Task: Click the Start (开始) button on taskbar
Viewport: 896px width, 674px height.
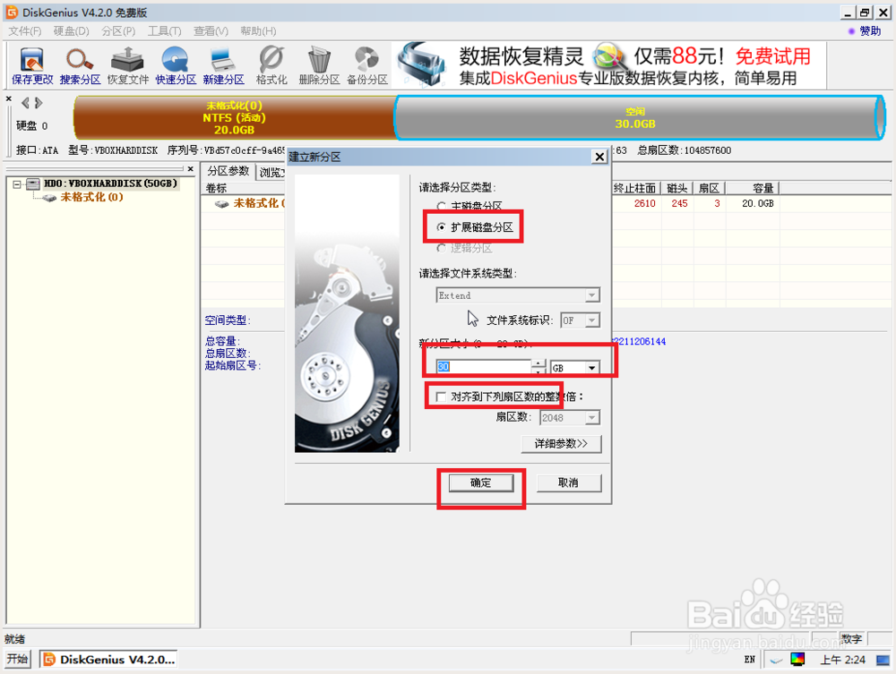Action: pos(18,659)
